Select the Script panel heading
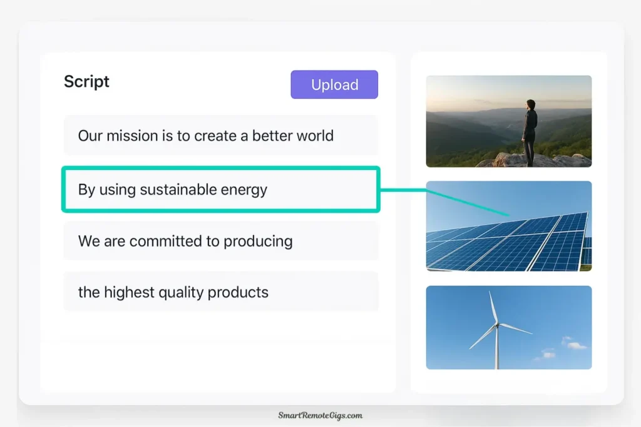 click(86, 81)
